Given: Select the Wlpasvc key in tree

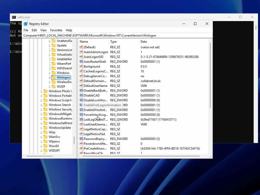Looking at the screenshot, I should pyautogui.click(x=54, y=141).
